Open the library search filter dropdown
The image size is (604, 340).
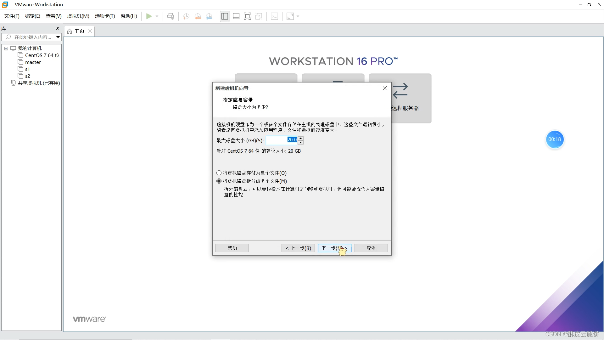pyautogui.click(x=58, y=37)
